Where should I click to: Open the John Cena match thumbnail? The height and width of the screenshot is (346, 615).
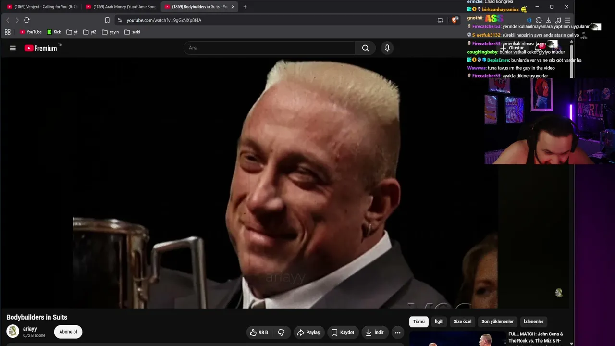click(x=456, y=339)
